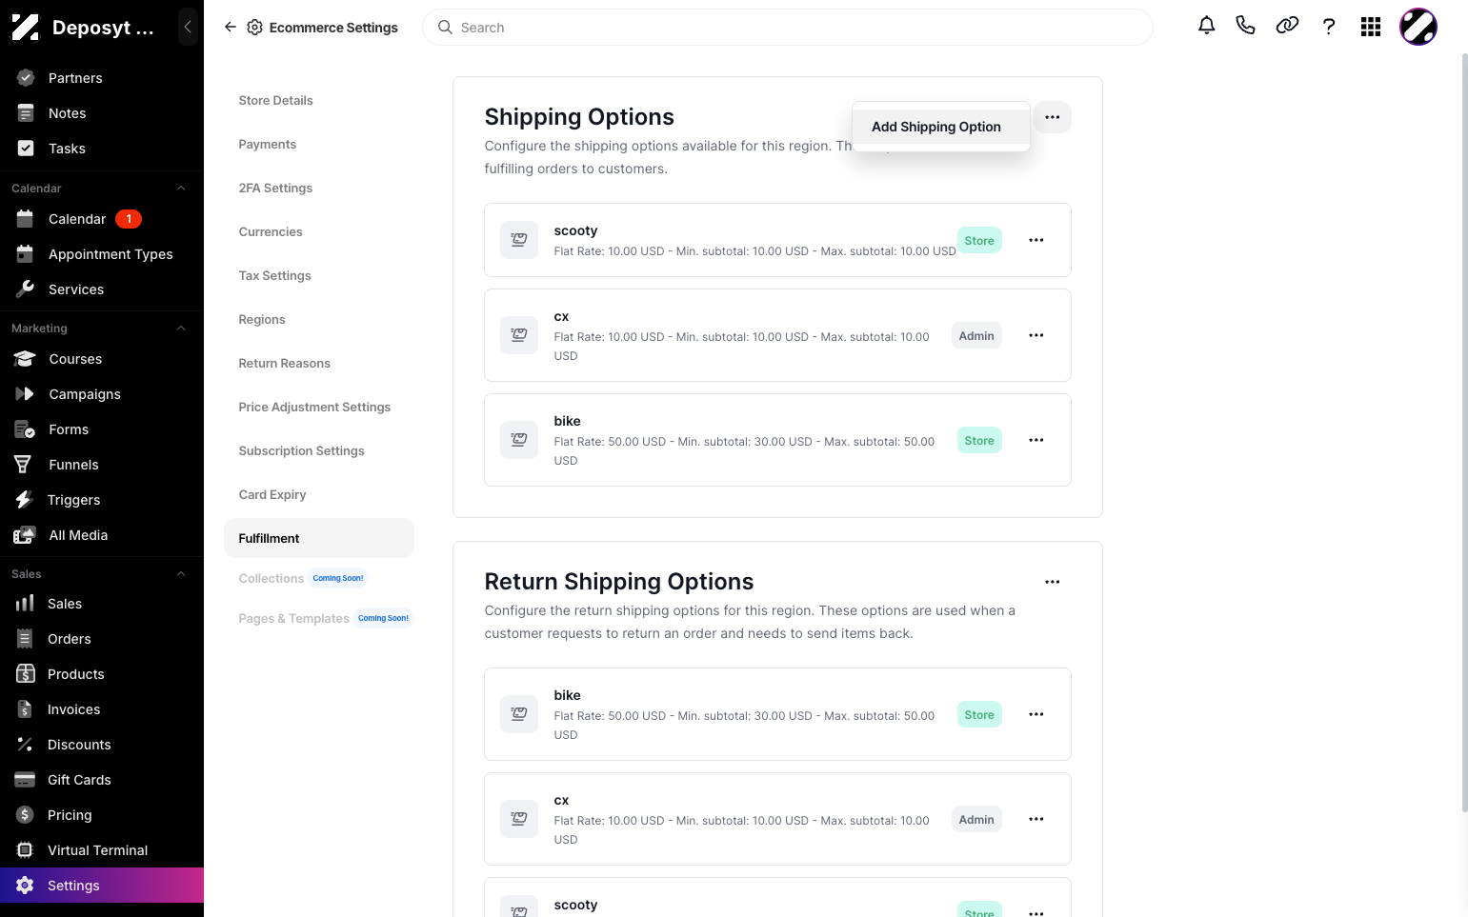Viewport: 1468px width, 917px height.
Task: Click the Search input field
Action: 788,28
